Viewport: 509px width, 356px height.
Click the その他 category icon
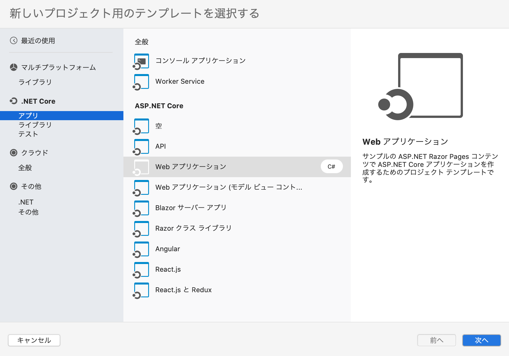click(14, 186)
